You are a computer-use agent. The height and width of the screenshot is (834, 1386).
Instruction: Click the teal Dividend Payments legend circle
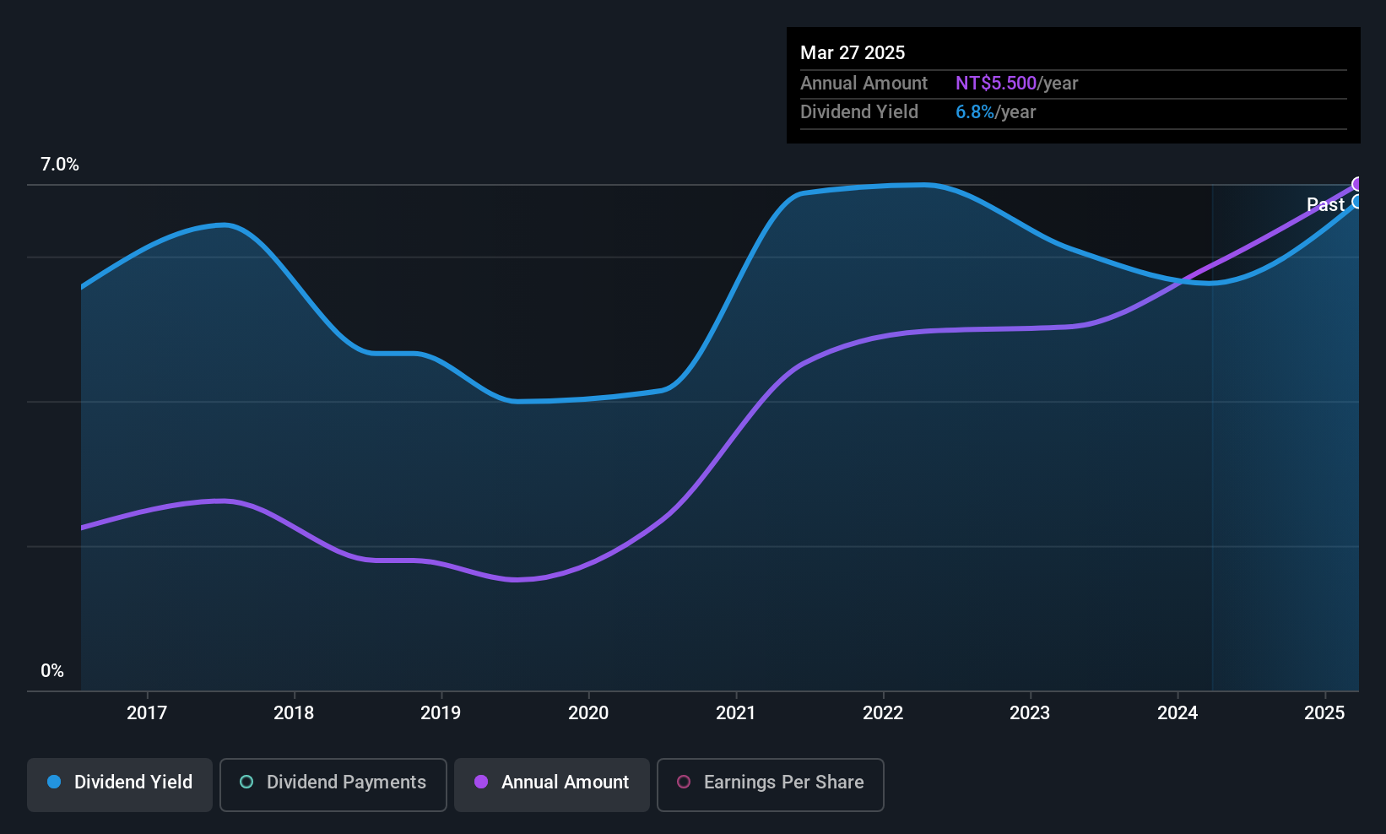tap(246, 782)
